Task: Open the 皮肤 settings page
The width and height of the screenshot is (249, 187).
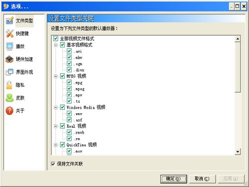Action: click(20, 98)
